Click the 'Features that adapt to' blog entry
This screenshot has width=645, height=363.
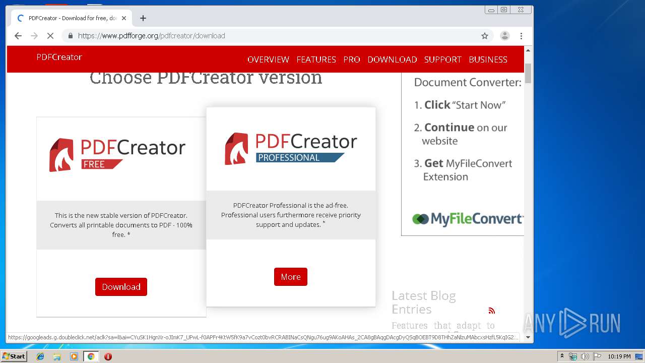pyautogui.click(x=443, y=326)
